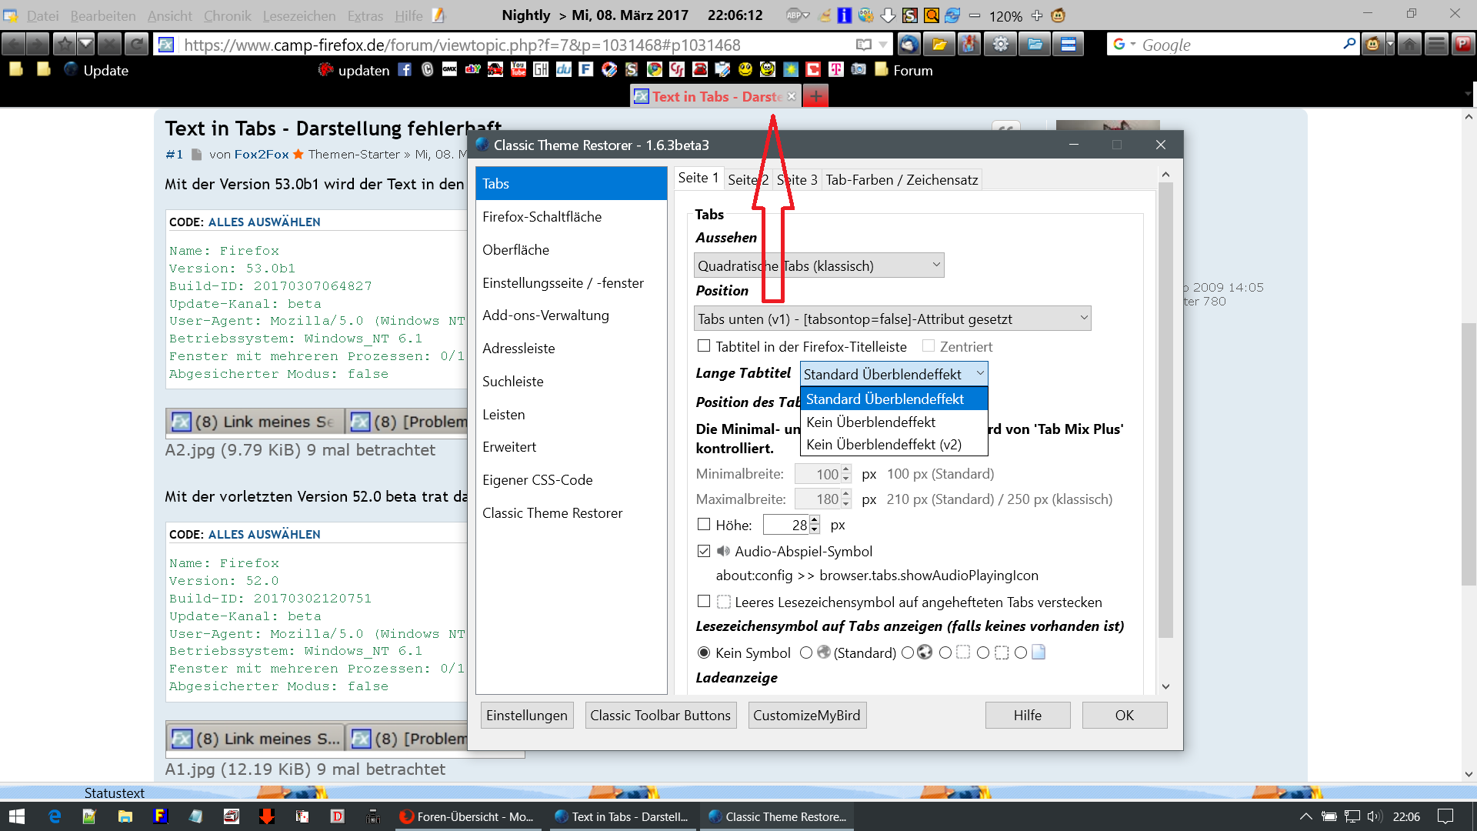This screenshot has width=1477, height=831.
Task: Open new tab with plus button
Action: tap(815, 96)
